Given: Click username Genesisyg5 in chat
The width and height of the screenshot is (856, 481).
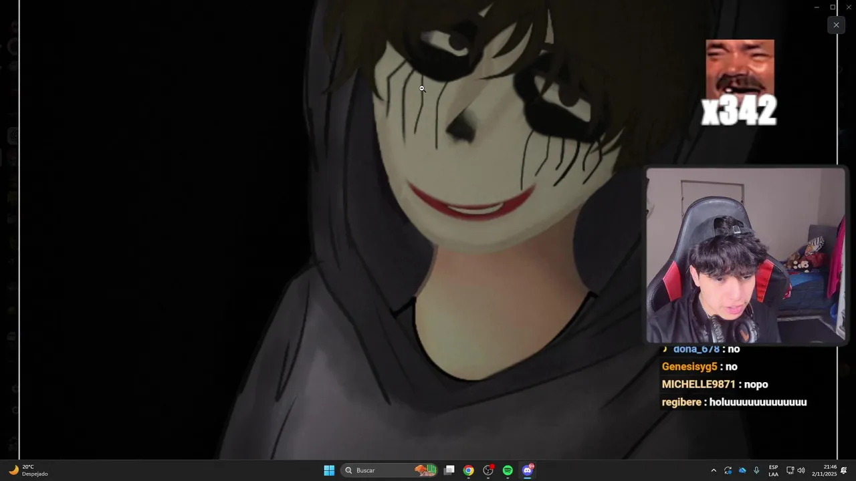Looking at the screenshot, I should tap(689, 367).
